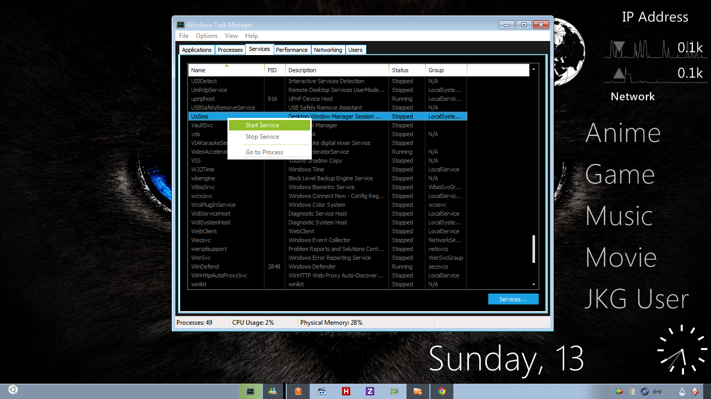Image resolution: width=711 pixels, height=399 pixels.
Task: Select the W32Time service row
Action: click(327, 169)
